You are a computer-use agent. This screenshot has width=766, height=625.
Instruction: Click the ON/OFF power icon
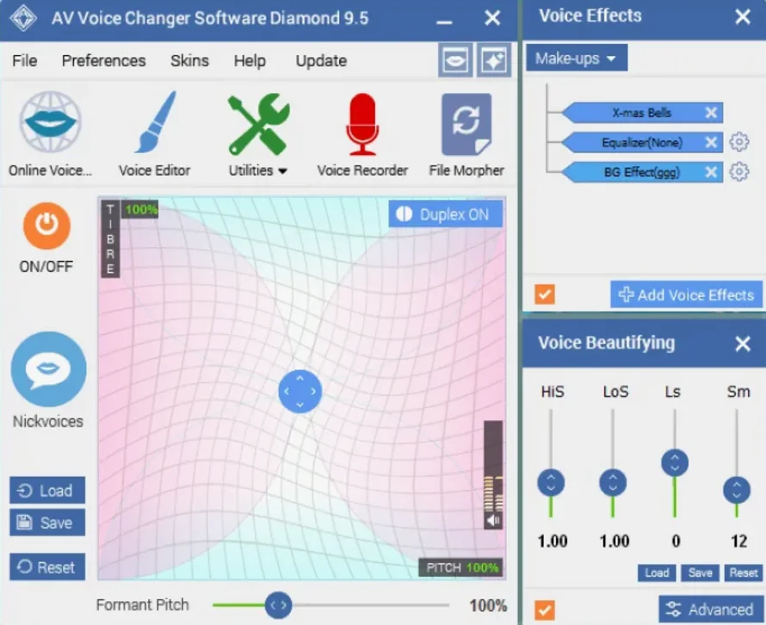point(45,225)
